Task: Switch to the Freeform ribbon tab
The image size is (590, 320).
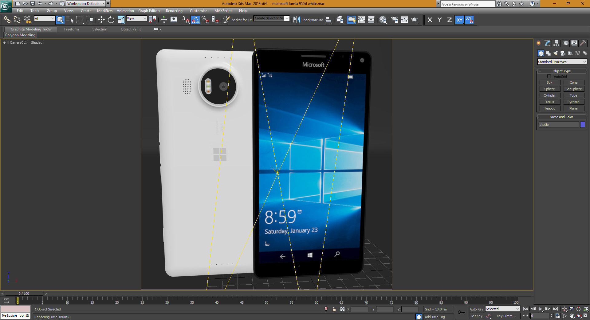Action: (x=72, y=29)
